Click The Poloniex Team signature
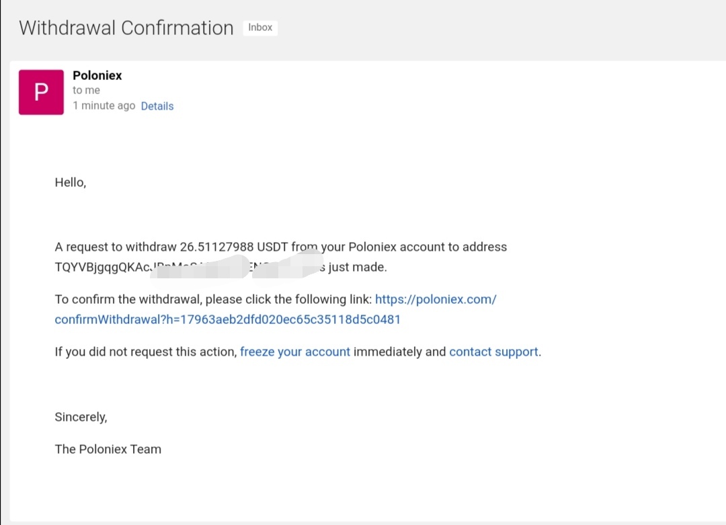 (108, 449)
